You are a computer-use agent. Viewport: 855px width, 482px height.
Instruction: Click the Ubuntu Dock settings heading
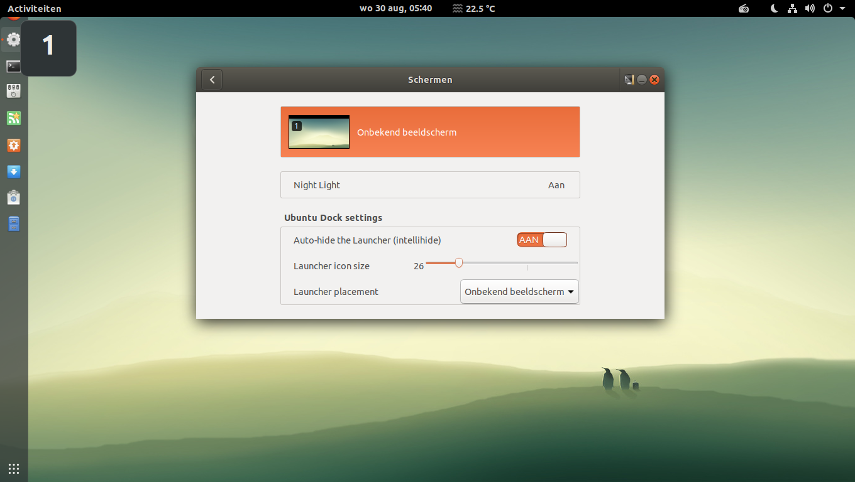333,218
